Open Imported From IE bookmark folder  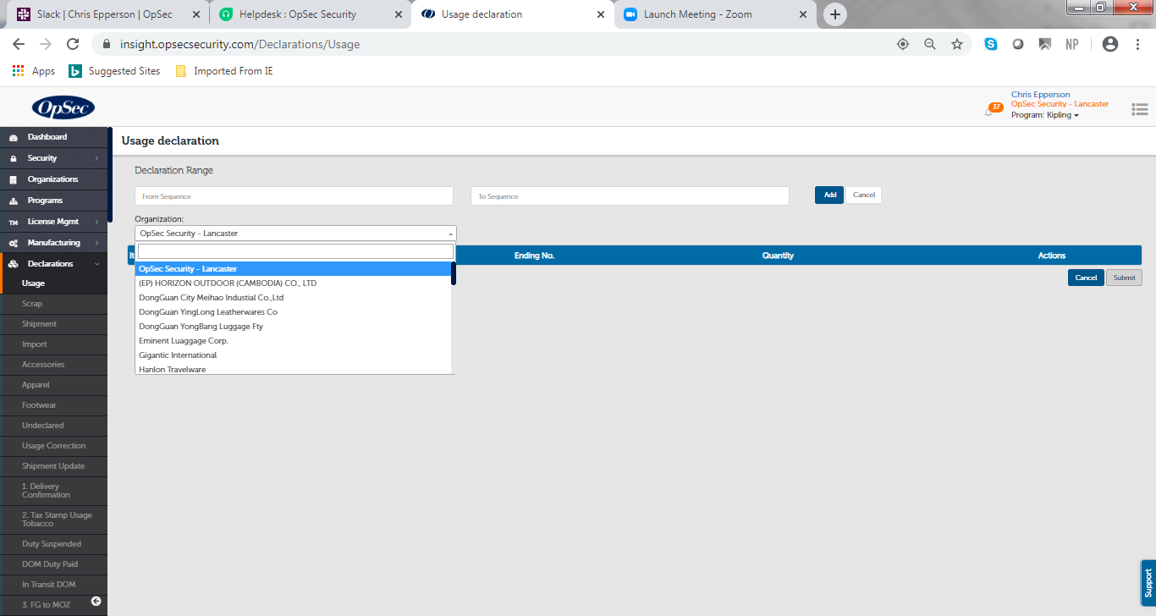tap(223, 71)
